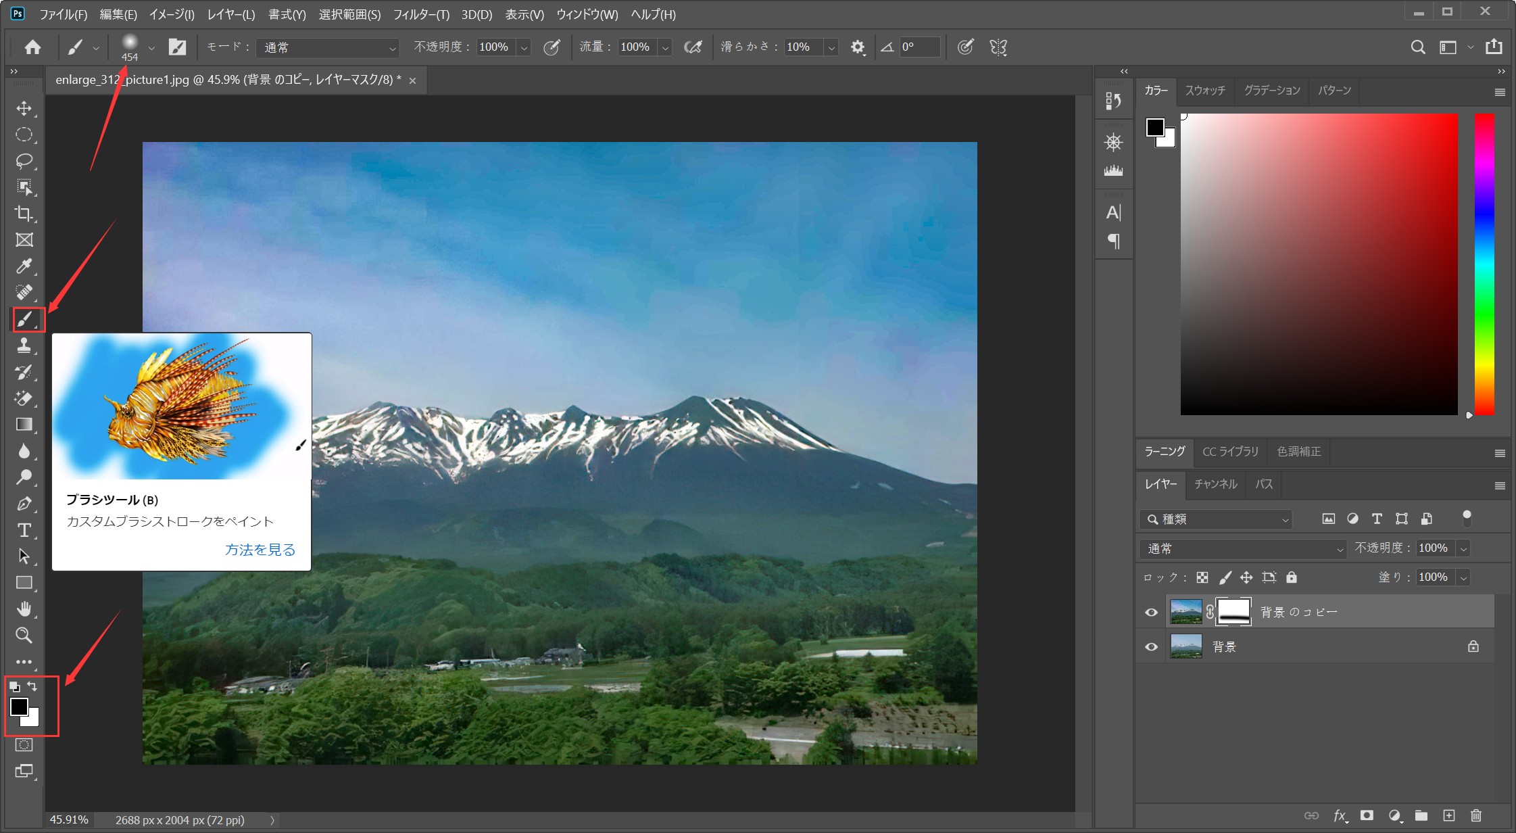Click the 方法を見る link
Image resolution: width=1516 pixels, height=833 pixels.
pyautogui.click(x=260, y=550)
